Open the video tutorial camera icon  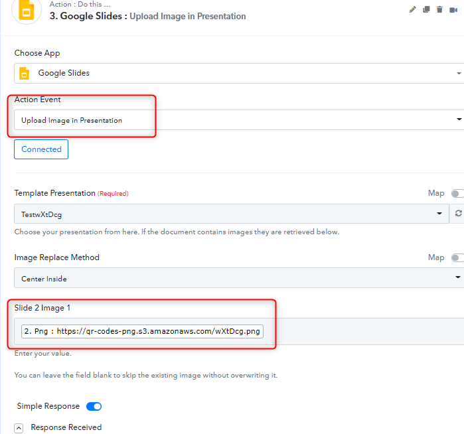tap(453, 10)
